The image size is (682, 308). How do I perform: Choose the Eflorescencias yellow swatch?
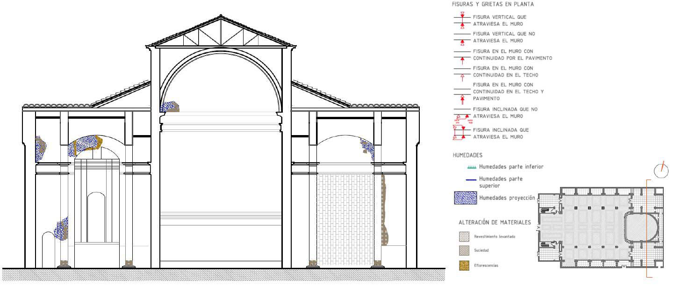[x=464, y=265]
